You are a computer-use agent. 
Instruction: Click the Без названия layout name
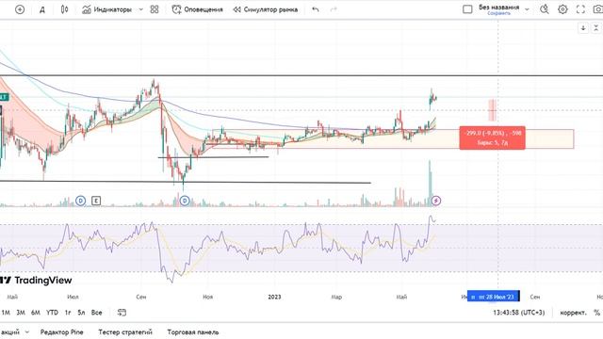[x=498, y=7]
